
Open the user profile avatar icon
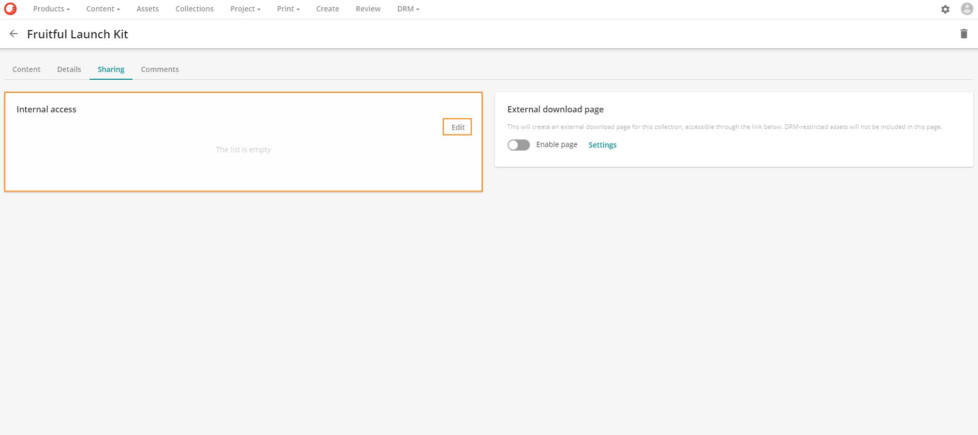966,9
